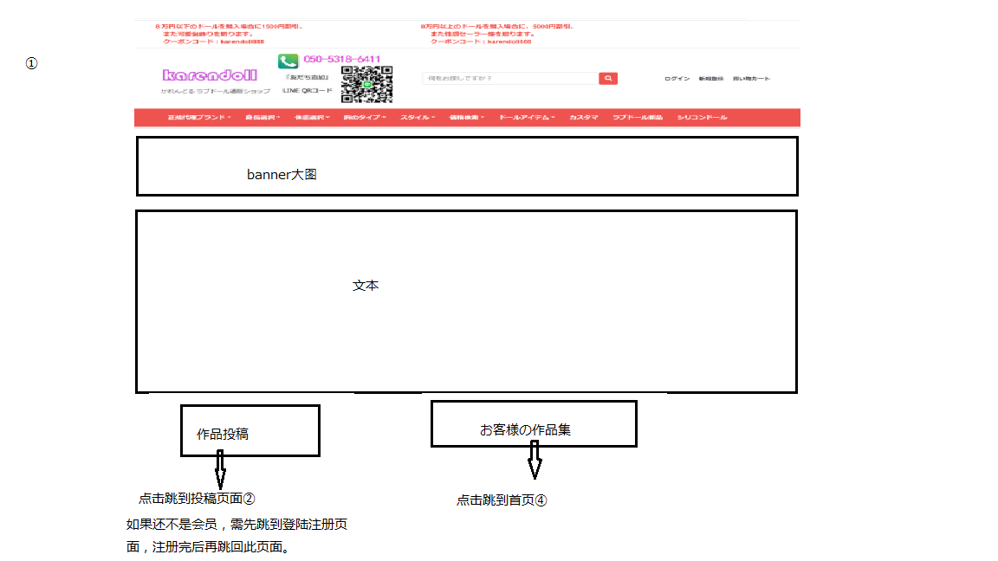This screenshot has width=998, height=561.
Task: Click the LINE QR code image
Action: (366, 84)
